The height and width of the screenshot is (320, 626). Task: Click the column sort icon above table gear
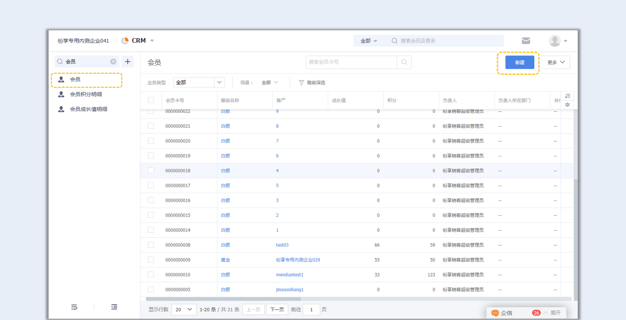click(568, 96)
